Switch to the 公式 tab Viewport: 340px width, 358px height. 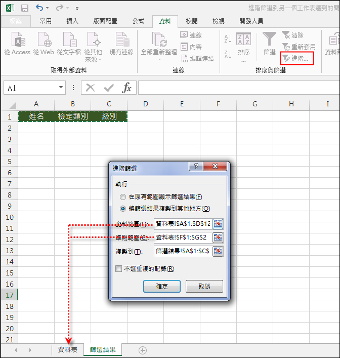pyautogui.click(x=138, y=21)
